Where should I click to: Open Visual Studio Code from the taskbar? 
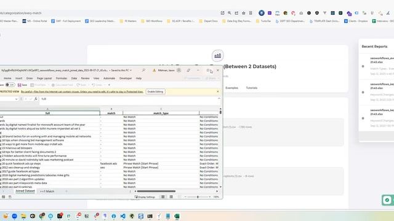point(123,216)
